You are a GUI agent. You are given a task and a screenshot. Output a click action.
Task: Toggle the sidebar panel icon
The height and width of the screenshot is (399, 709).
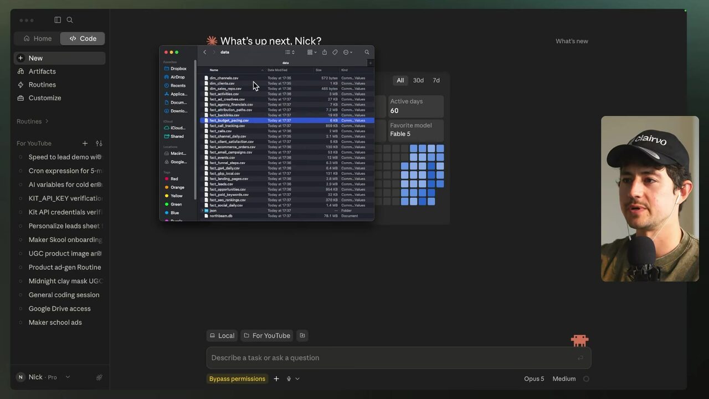tap(58, 20)
